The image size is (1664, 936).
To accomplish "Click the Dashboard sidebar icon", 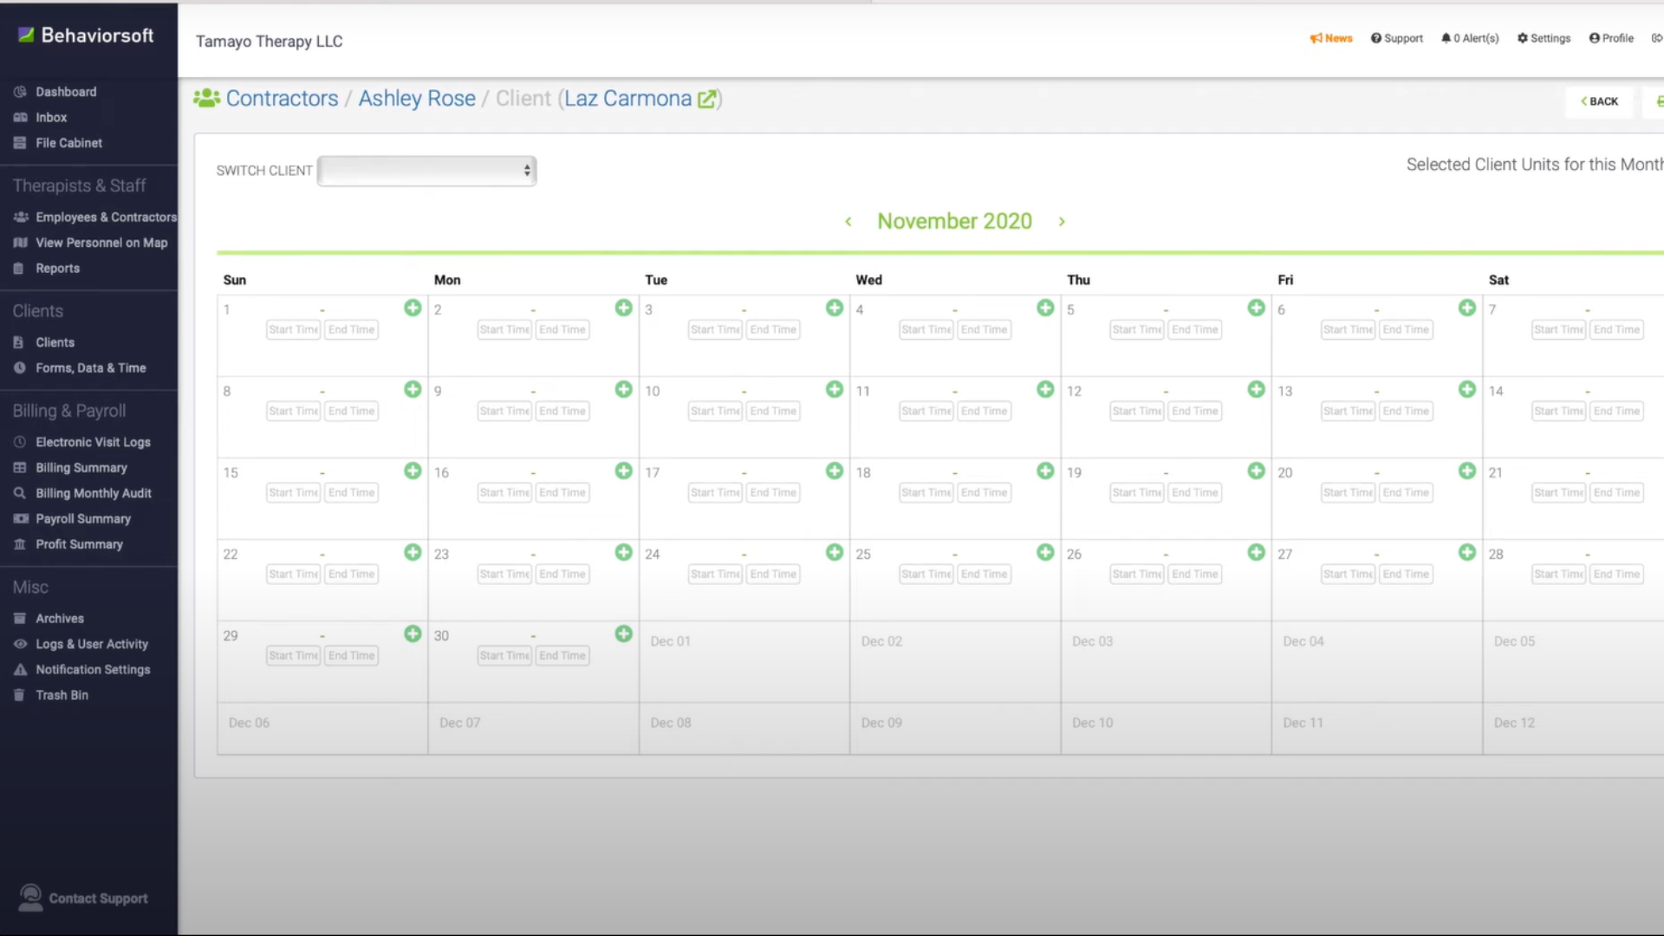I will [21, 90].
